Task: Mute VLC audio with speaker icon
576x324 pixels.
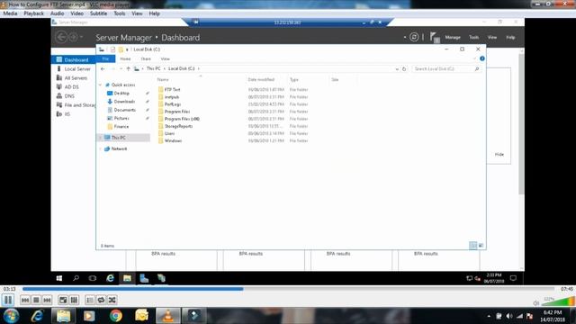Action: coord(536,303)
